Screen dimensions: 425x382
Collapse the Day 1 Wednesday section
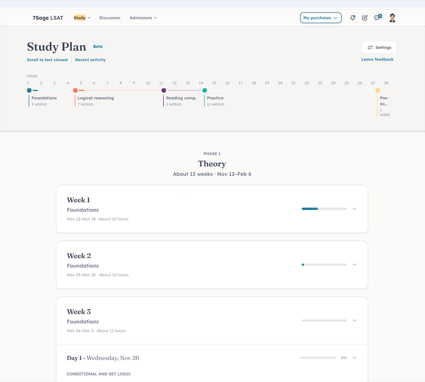click(x=354, y=358)
